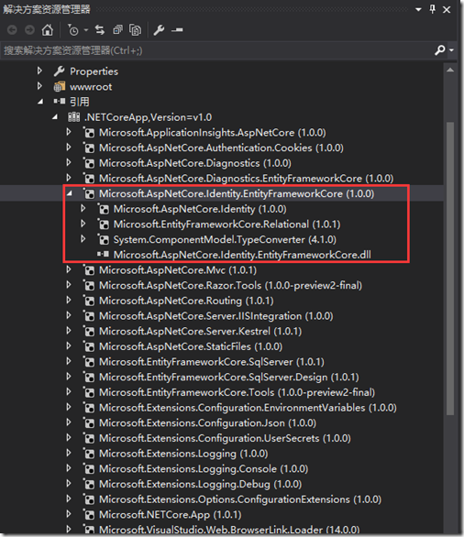Click the Forward navigation arrow in toolbar

pyautogui.click(x=30, y=30)
